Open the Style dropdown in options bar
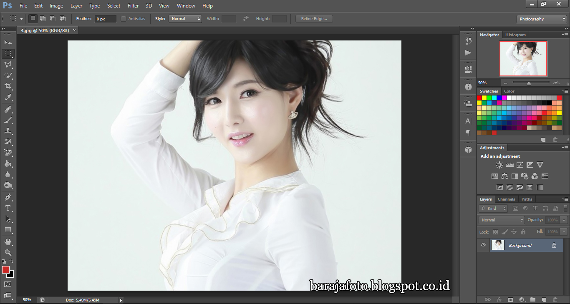The image size is (570, 304). (185, 18)
